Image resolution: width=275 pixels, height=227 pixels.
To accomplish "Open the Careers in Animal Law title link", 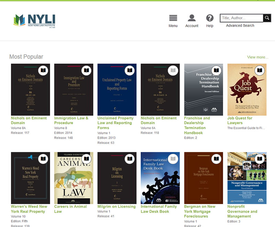I will [x=70, y=209].
